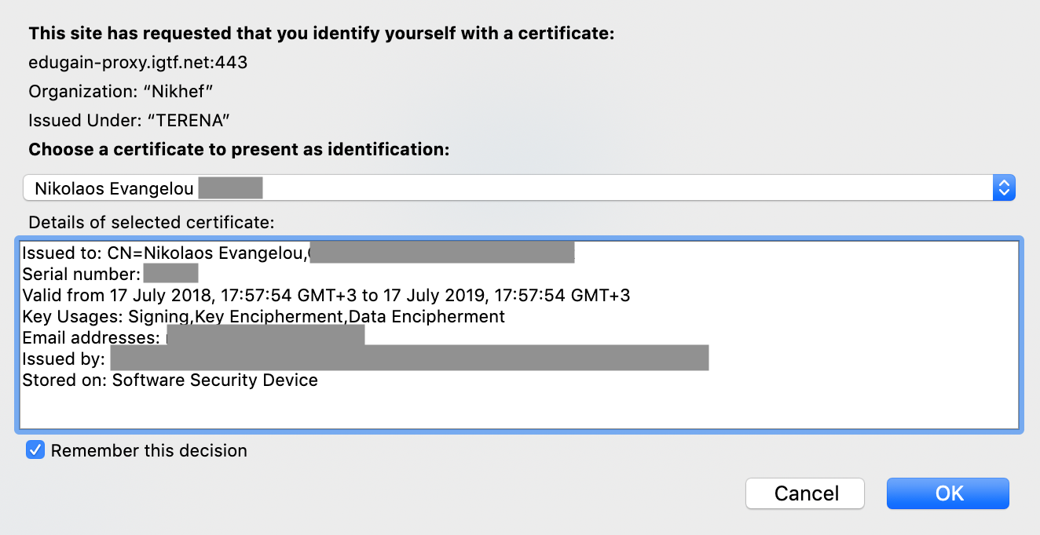1040x535 pixels.
Task: Click Cancel to dismiss the dialog
Action: (804, 493)
